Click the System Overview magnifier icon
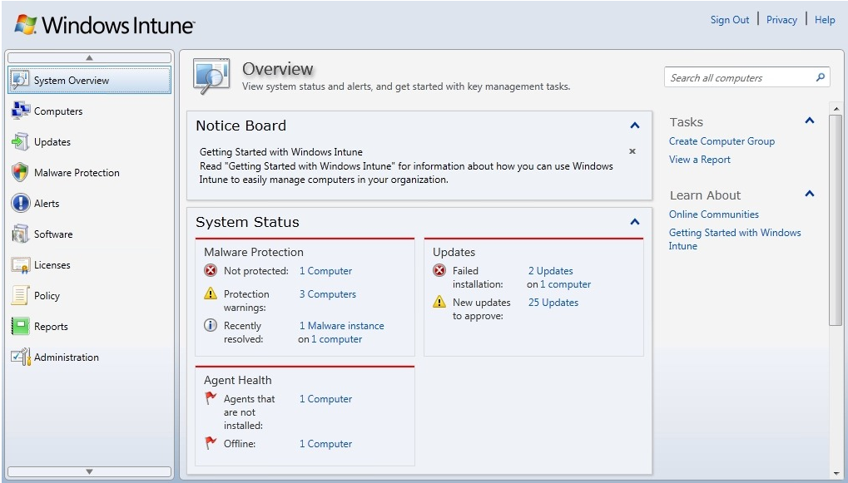 coord(20,80)
